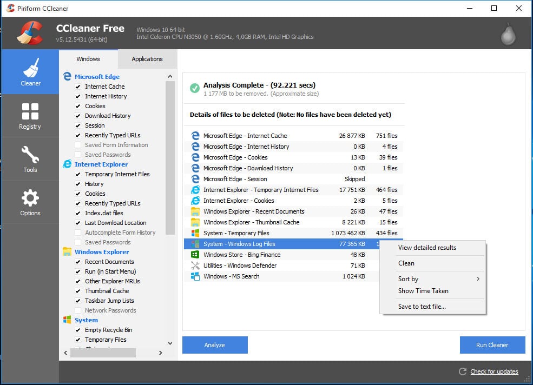Toggle Microsoft Edge Download History checkbox
The width and height of the screenshot is (533, 385).
click(78, 116)
